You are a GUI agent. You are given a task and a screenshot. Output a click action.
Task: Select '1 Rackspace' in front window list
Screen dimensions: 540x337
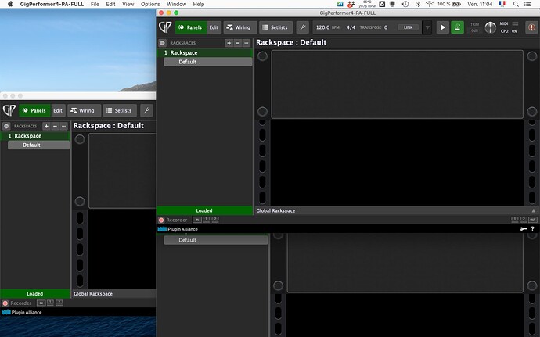tap(205, 52)
